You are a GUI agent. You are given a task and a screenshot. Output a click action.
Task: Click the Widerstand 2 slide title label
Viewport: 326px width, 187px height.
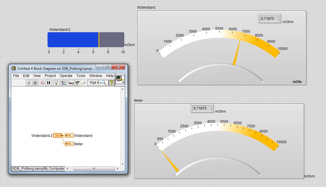point(60,30)
